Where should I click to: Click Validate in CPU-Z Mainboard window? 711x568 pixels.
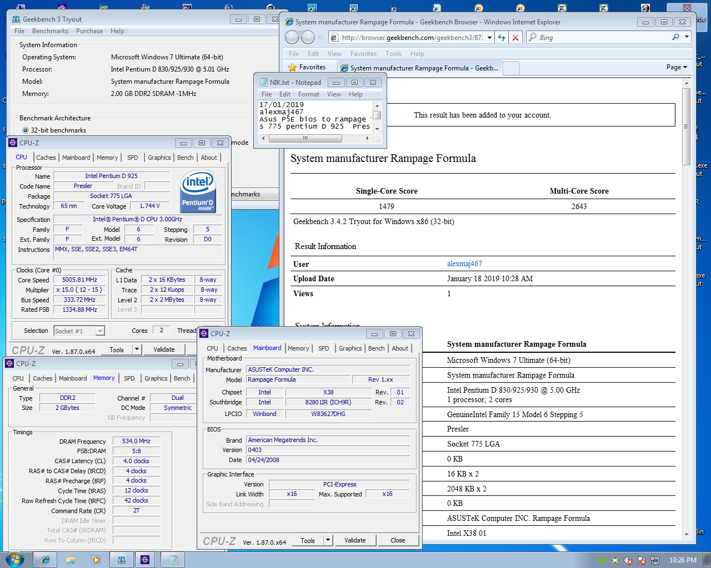click(355, 540)
